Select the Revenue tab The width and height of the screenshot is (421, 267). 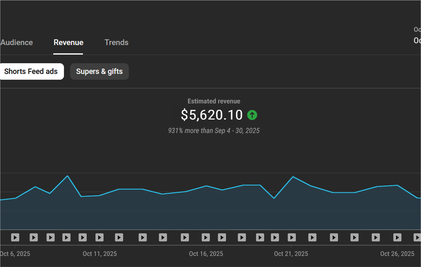68,42
